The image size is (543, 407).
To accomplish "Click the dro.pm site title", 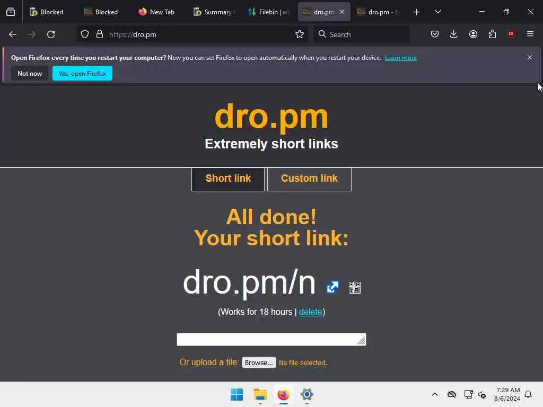I will click(x=271, y=117).
